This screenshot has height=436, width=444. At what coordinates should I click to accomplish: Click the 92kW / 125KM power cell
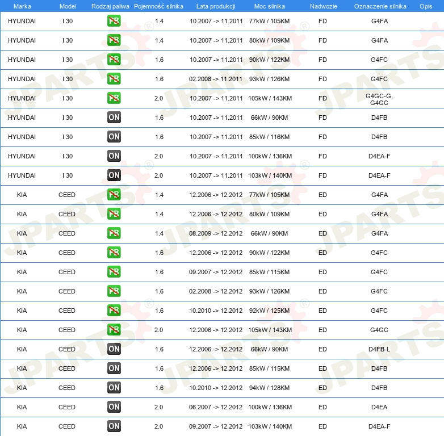(269, 311)
